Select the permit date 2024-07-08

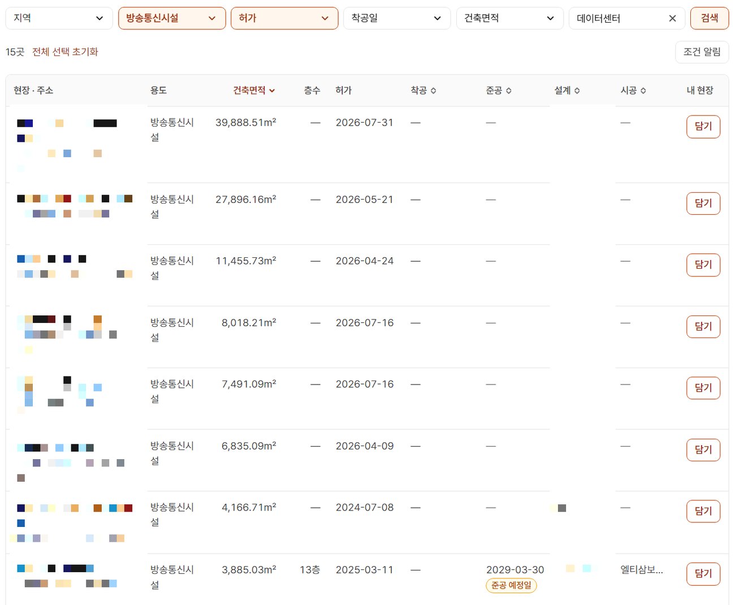[x=364, y=508]
